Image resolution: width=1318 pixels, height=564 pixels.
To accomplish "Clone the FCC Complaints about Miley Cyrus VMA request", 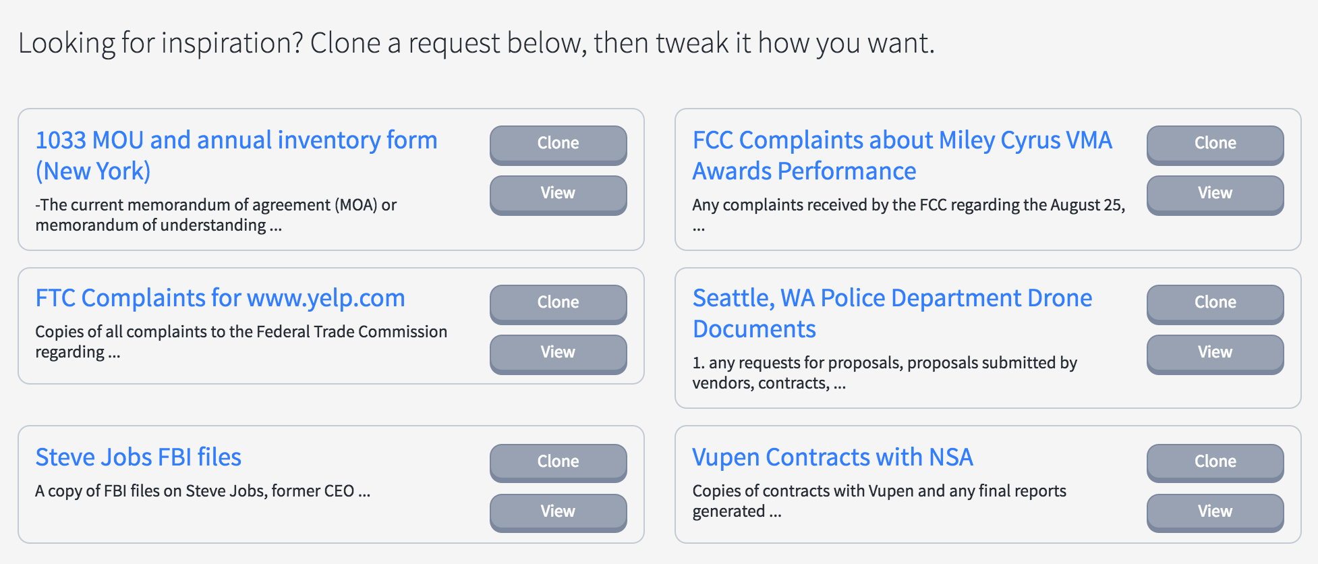I will tap(1214, 144).
